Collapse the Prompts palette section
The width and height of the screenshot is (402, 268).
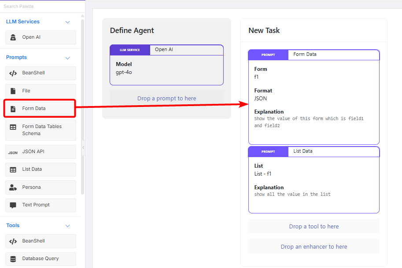pos(67,58)
